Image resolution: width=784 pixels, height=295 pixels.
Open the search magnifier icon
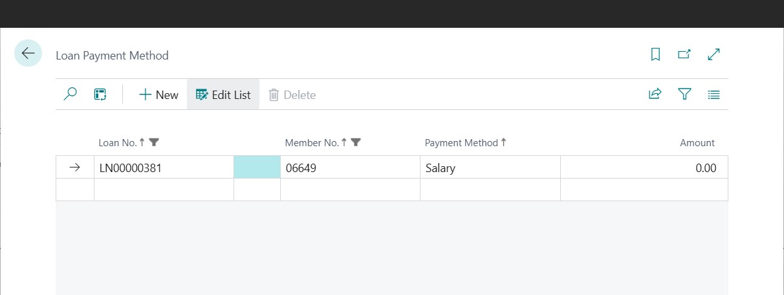pyautogui.click(x=70, y=94)
